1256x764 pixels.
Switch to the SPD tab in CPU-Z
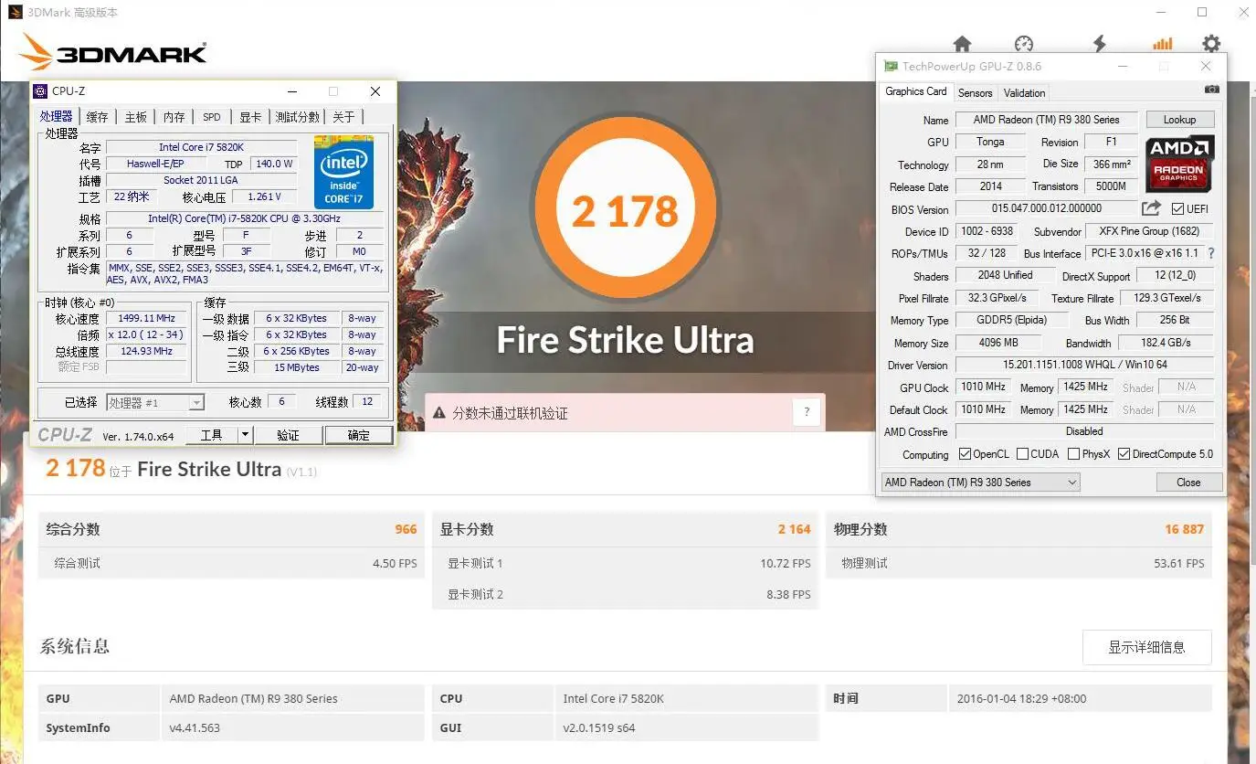tap(212, 117)
